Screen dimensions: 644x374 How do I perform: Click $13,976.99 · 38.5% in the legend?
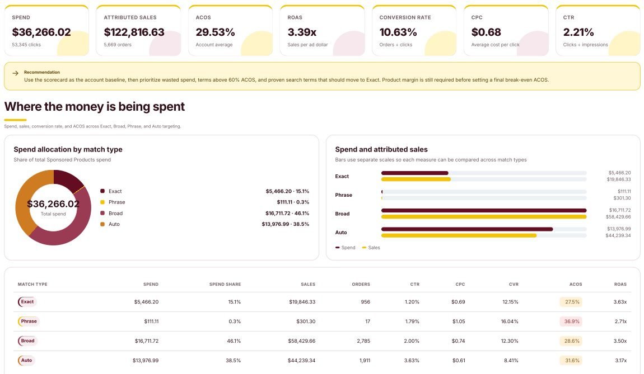tap(286, 224)
